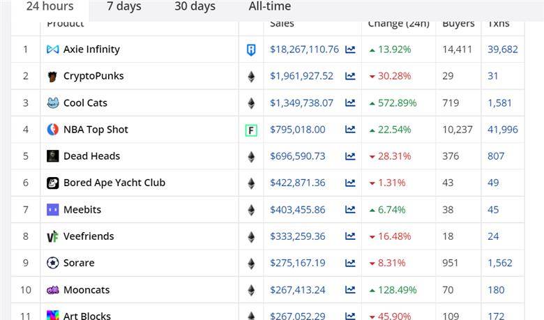Screen dimensions: 544x320
Task: Click the 14,411 buyers value
Action: [x=457, y=49]
